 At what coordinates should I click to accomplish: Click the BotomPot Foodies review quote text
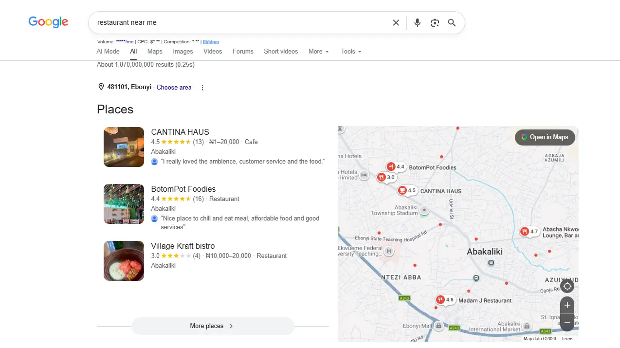240,222
